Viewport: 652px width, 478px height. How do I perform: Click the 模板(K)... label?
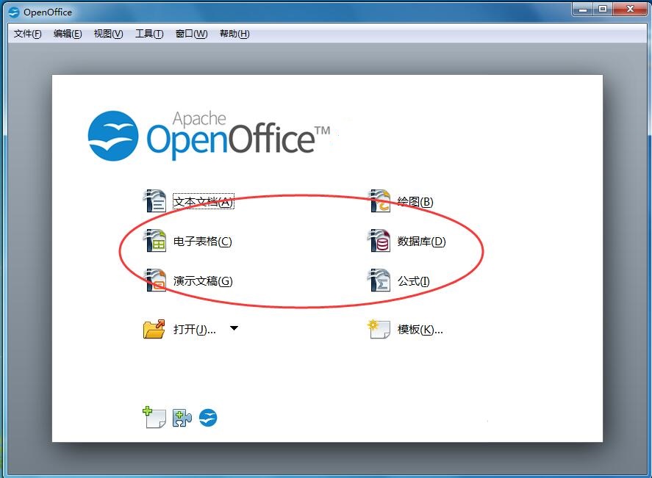point(420,330)
